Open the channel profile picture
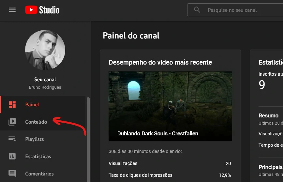Screen dimensions: 283x182 45,50
